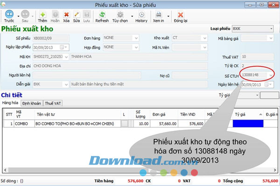The height and width of the screenshot is (186, 280).
Task: Toggle the L checkbox in COMBO row
Action: pos(125,124)
